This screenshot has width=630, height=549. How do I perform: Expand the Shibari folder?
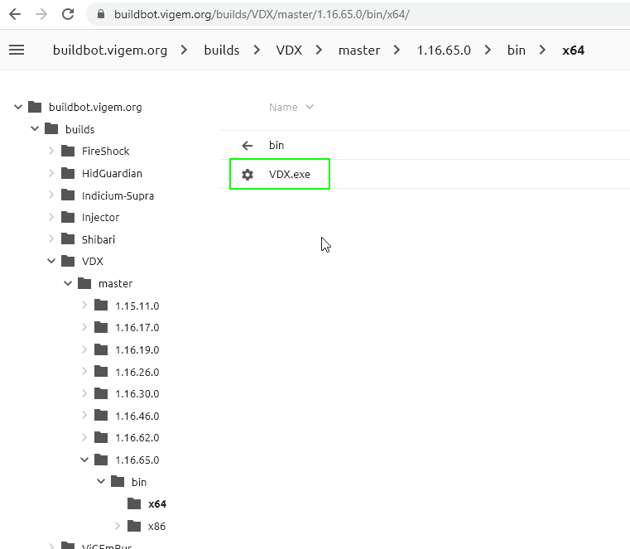tap(51, 238)
